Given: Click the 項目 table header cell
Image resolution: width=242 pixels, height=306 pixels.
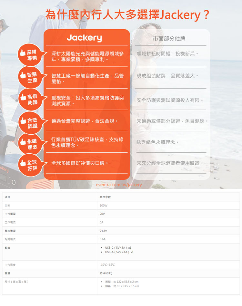Looking at the screenshot, I should tap(7, 197).
